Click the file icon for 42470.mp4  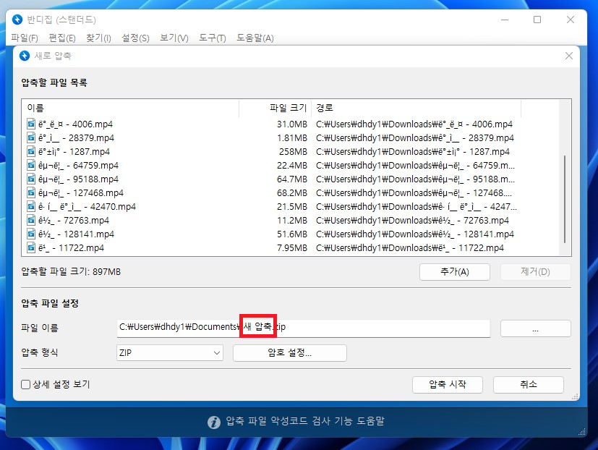click(x=31, y=206)
